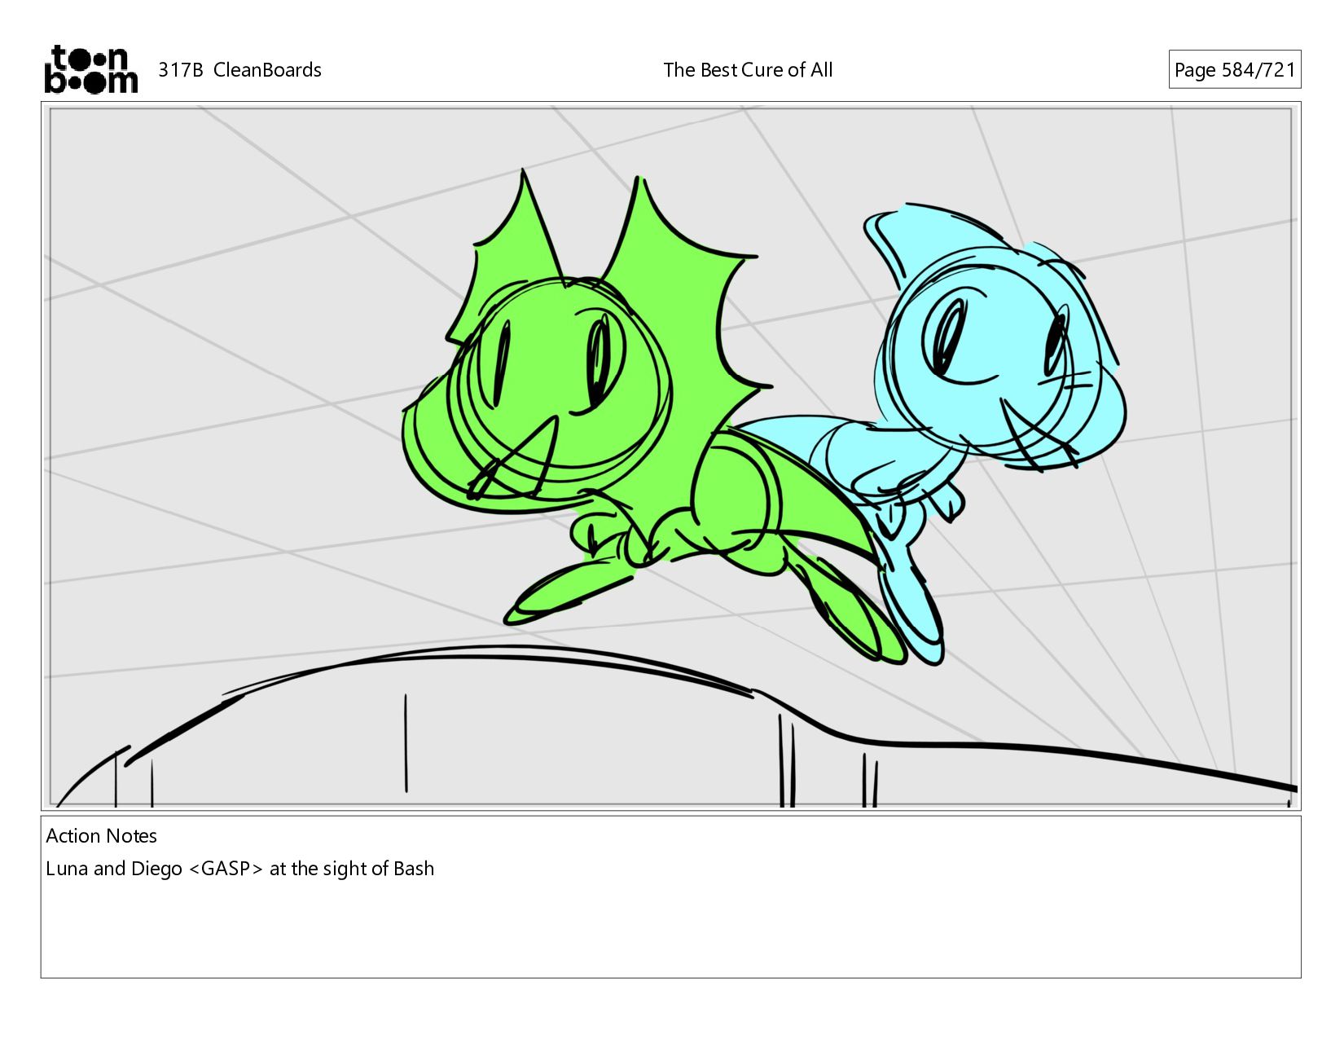
Task: Select the '317B CleanBoards' header text
Action: coord(239,70)
